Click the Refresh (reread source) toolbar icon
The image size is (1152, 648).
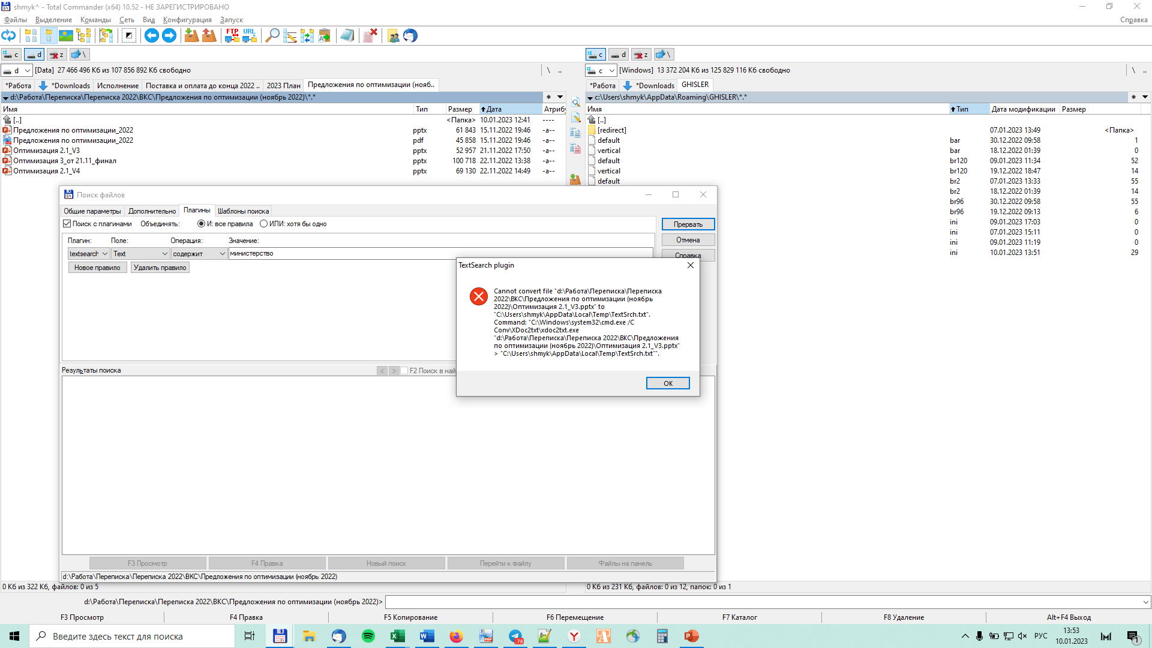coord(8,36)
